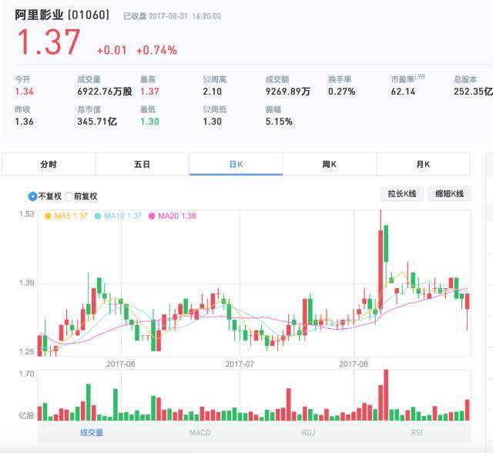Click the 市盈率 value 62.14

pos(403,92)
